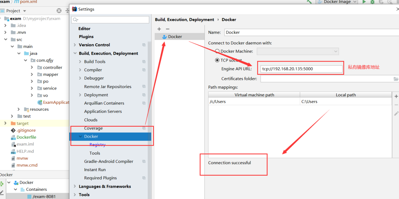
Task: Expand the .mvn folder
Action: (x=5, y=32)
